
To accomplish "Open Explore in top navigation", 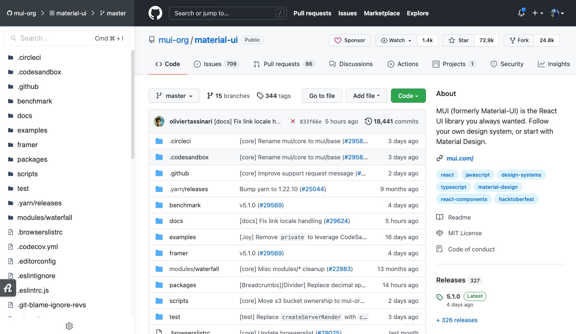I will 418,13.
